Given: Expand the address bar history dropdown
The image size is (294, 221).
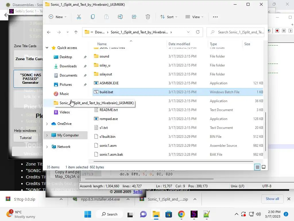Looking at the screenshot, I should point(188,32).
